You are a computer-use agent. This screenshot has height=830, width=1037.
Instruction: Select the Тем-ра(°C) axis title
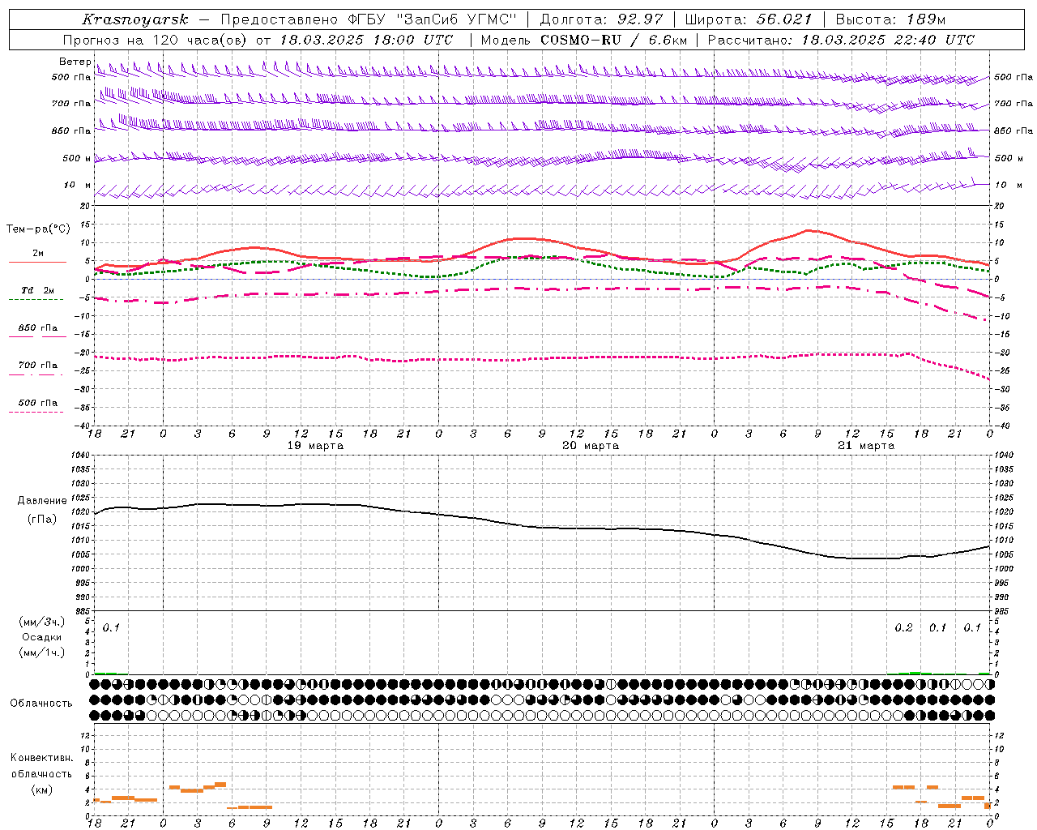pyautogui.click(x=39, y=229)
